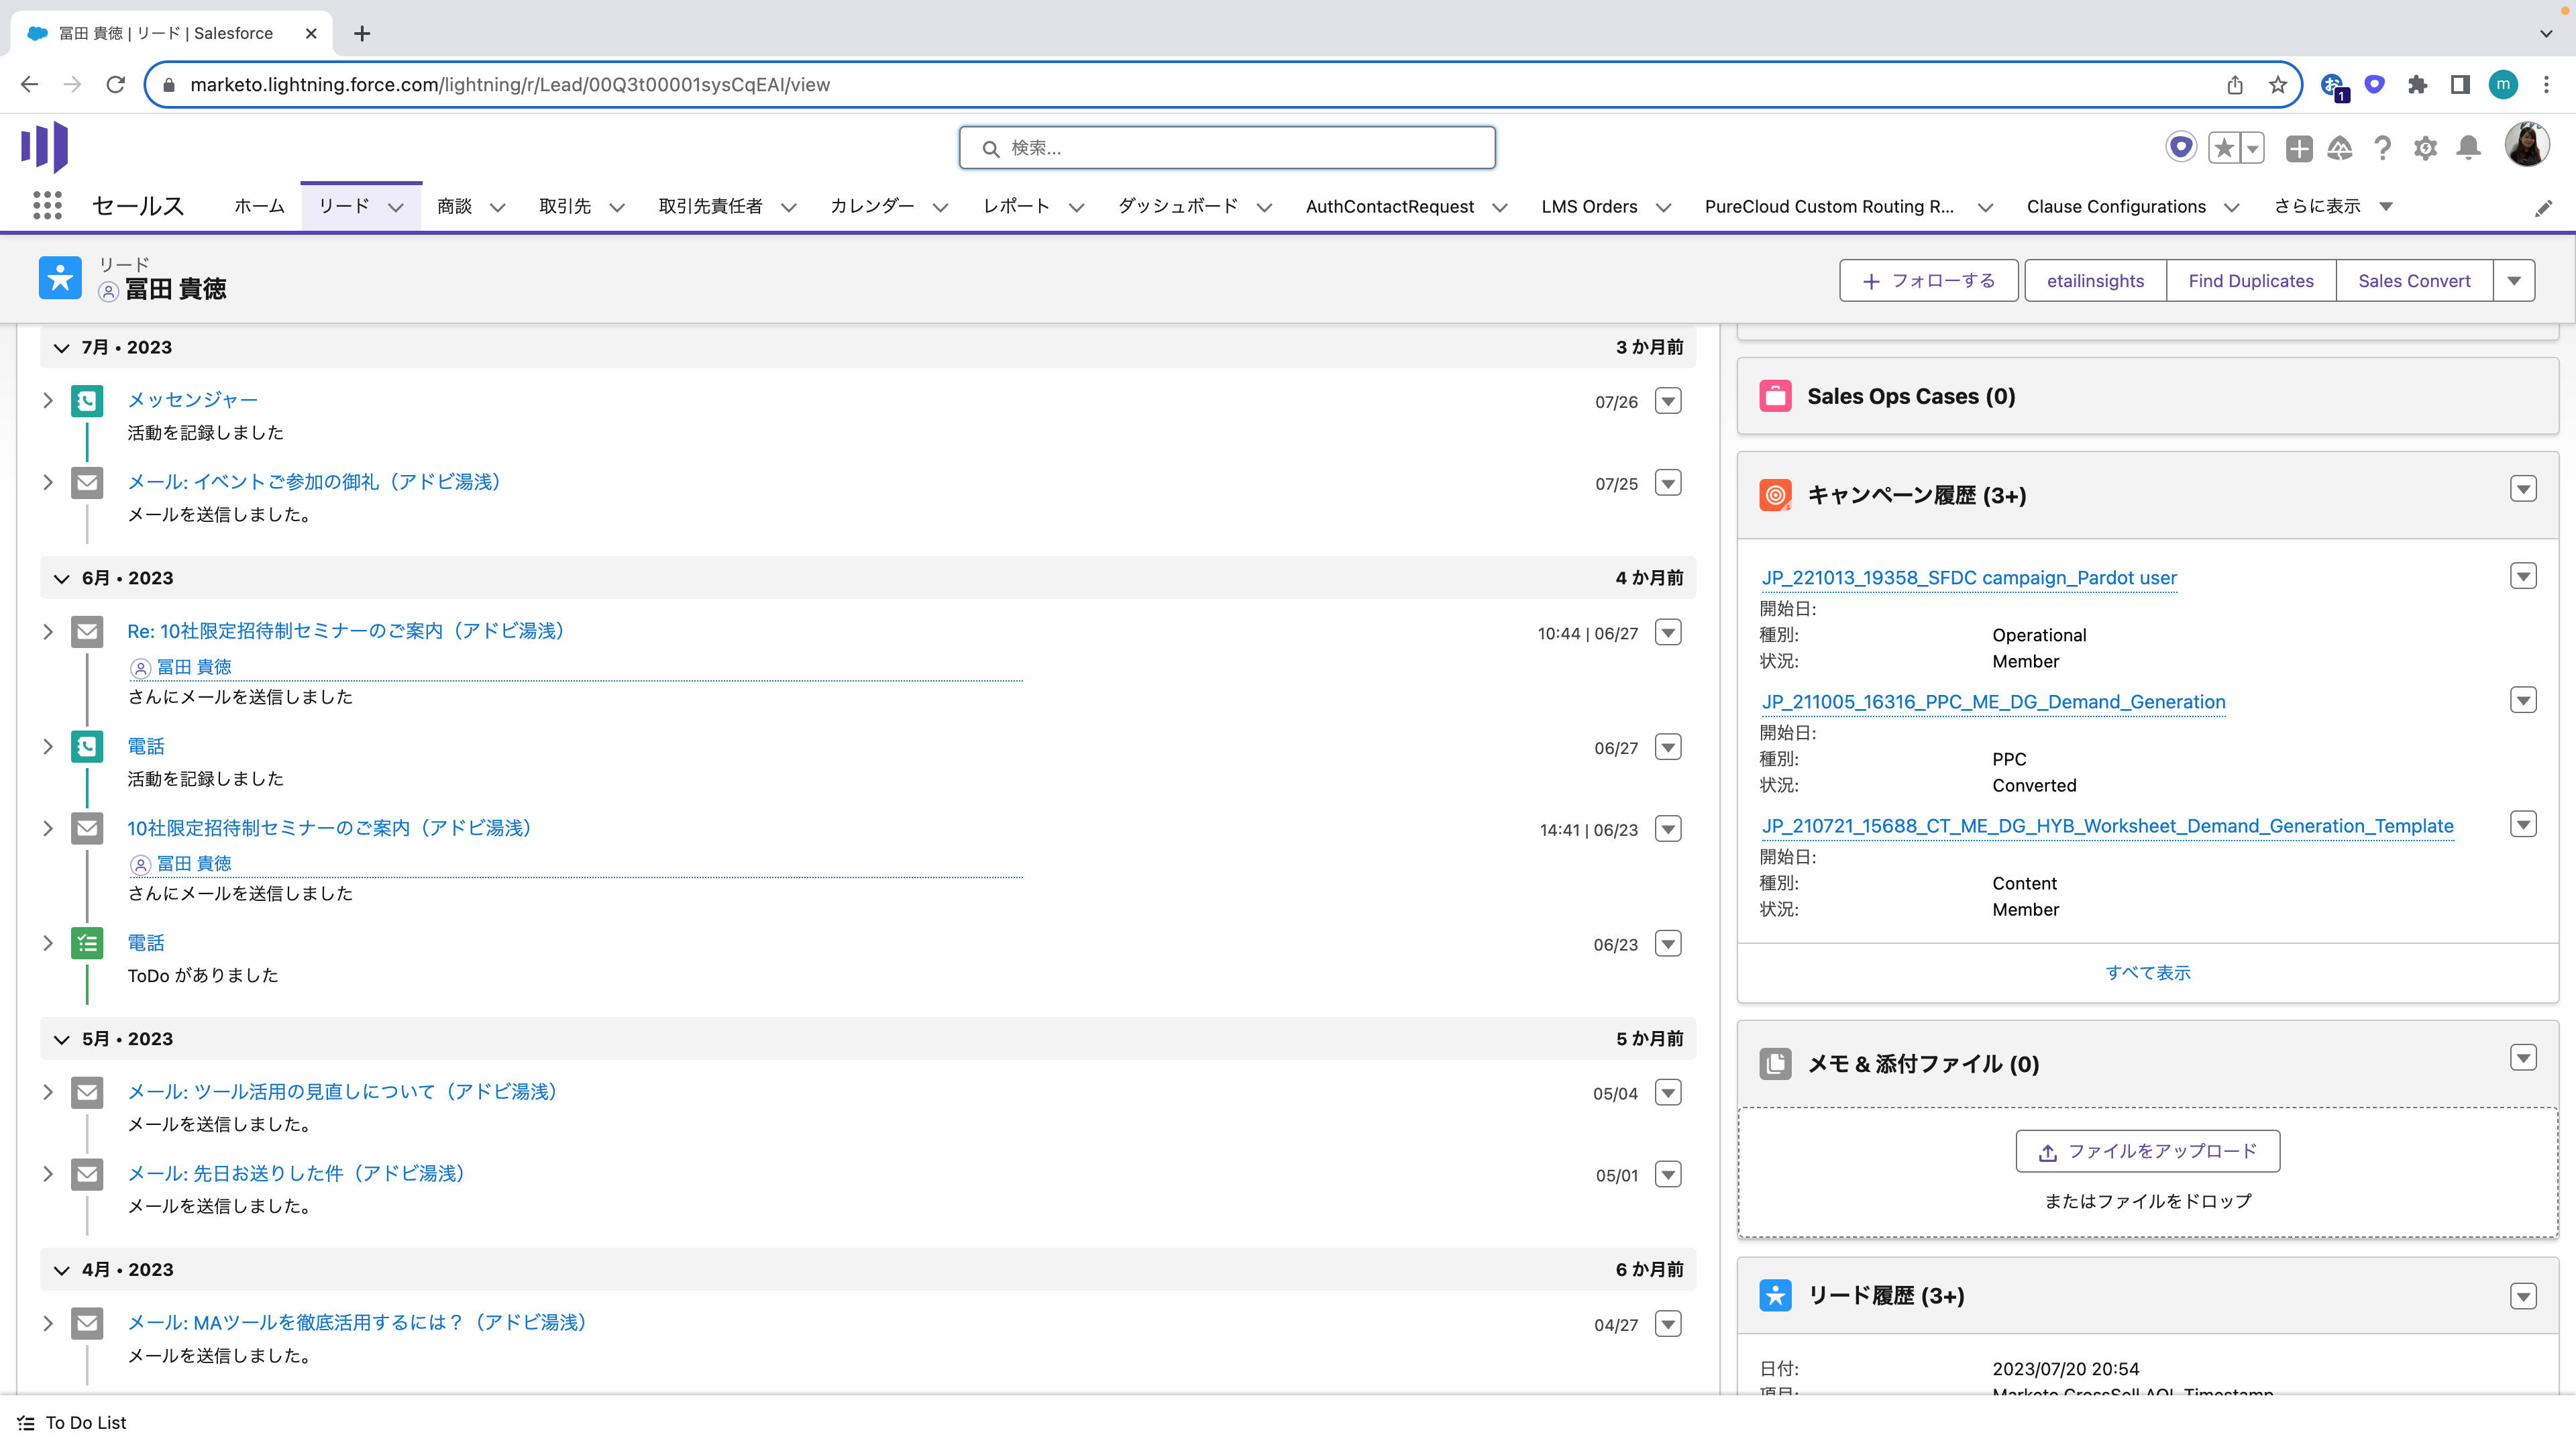2576x1449 pixels.
Task: Collapse the 6月 2023 activity group
Action: click(x=61, y=579)
